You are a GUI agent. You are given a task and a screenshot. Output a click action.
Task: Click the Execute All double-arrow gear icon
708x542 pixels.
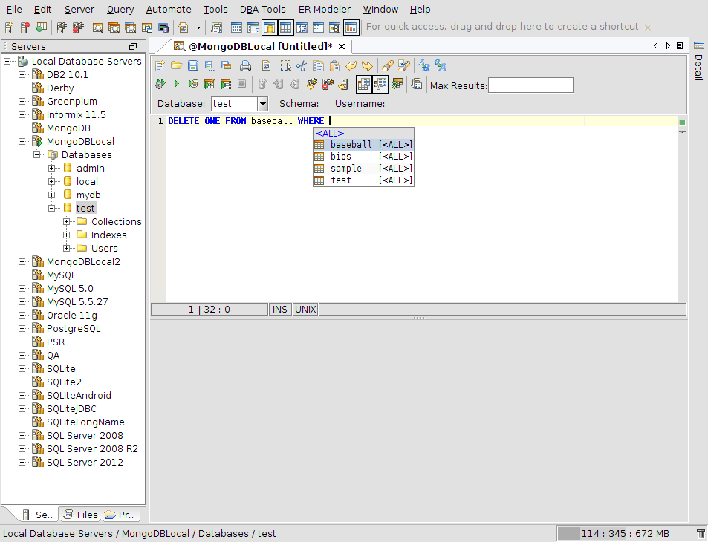click(160, 84)
